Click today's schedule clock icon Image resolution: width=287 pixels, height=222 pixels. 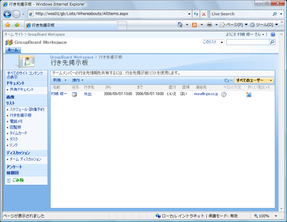point(224,94)
